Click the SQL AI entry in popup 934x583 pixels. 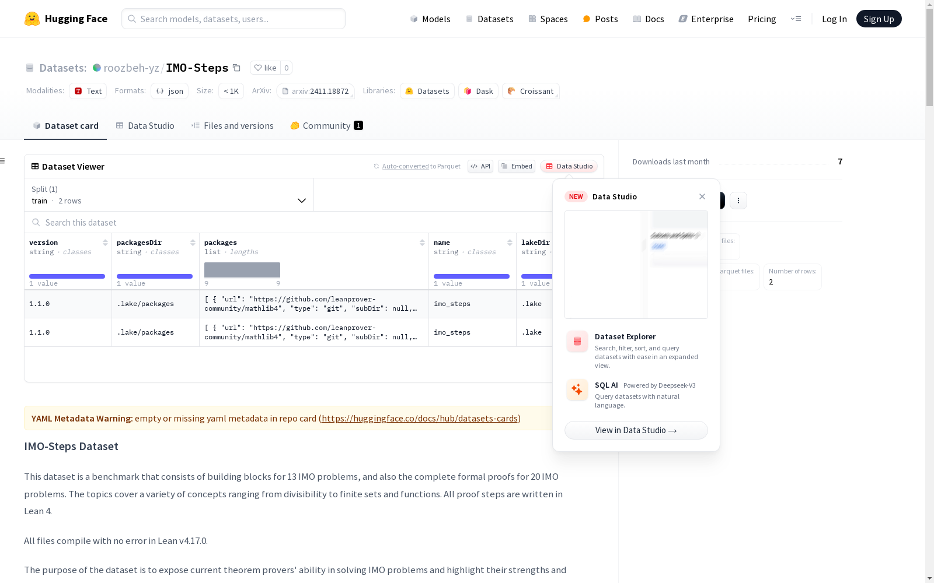click(x=636, y=395)
